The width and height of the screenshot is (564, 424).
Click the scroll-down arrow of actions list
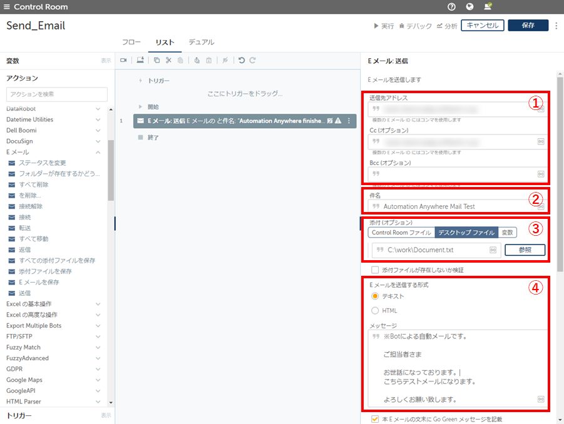point(111,403)
